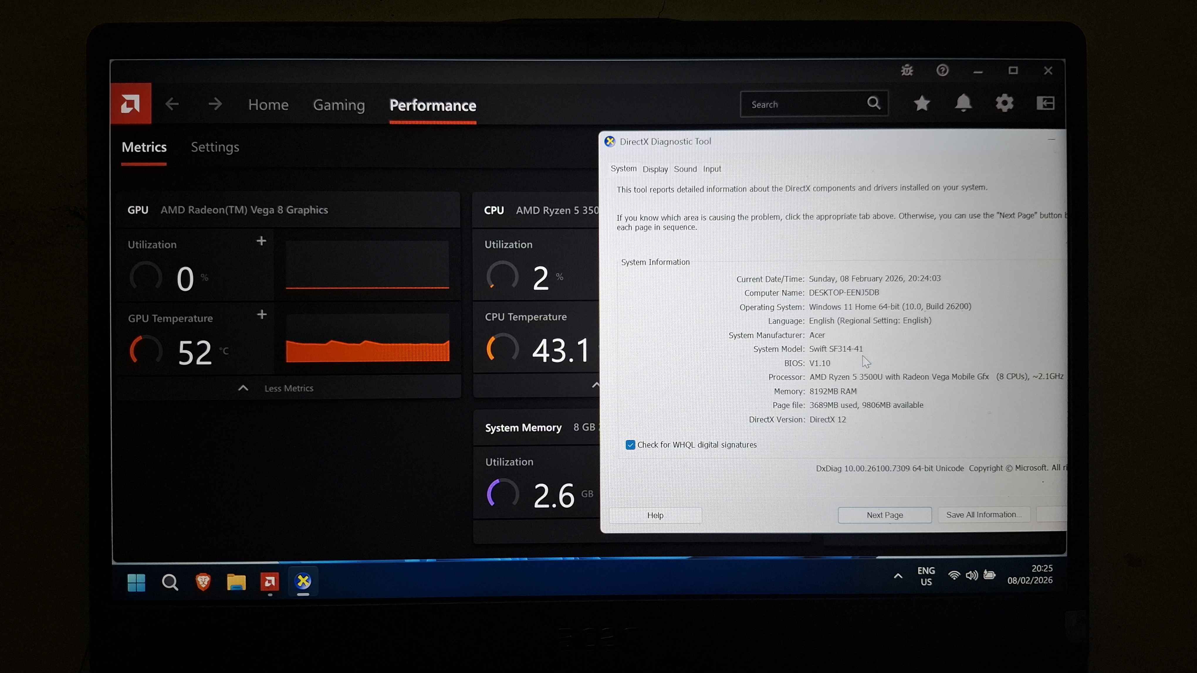1197x673 pixels.
Task: Select the System tab in DxDiag
Action: coord(624,169)
